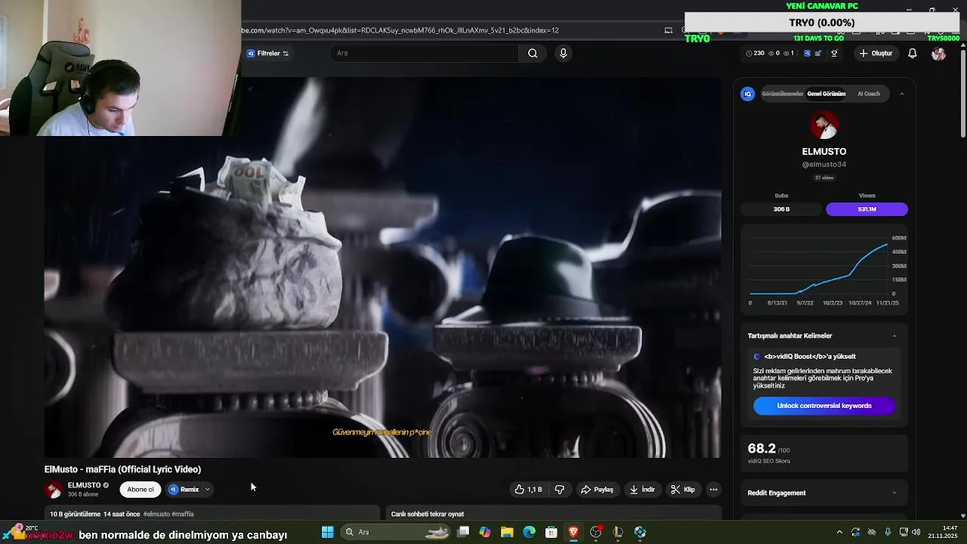The width and height of the screenshot is (967, 544).
Task: Open League of Legends taskbar icon
Action: tap(618, 532)
